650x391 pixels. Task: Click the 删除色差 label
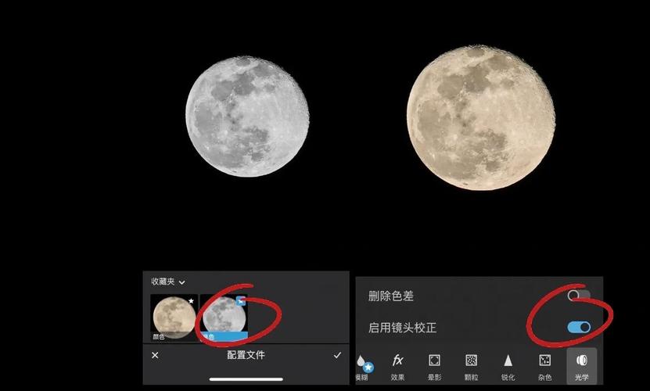pyautogui.click(x=391, y=296)
